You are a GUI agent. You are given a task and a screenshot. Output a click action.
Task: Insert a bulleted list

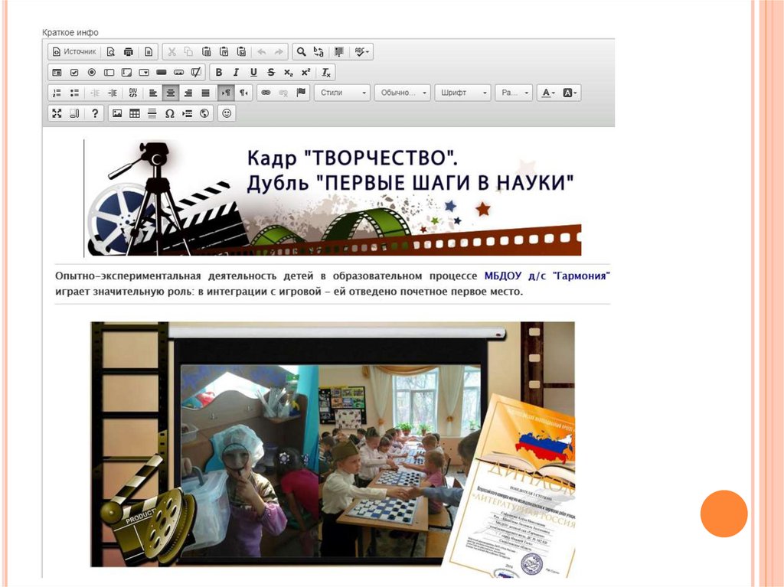74,93
